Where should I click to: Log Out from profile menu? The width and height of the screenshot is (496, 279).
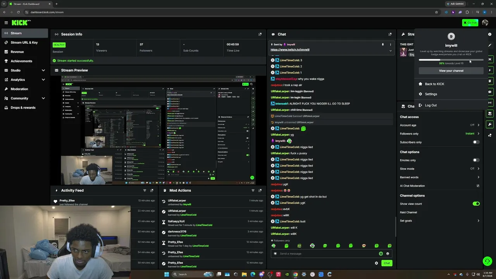(x=451, y=105)
